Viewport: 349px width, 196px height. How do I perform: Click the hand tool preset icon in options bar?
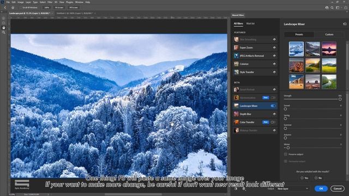coord(13,8)
